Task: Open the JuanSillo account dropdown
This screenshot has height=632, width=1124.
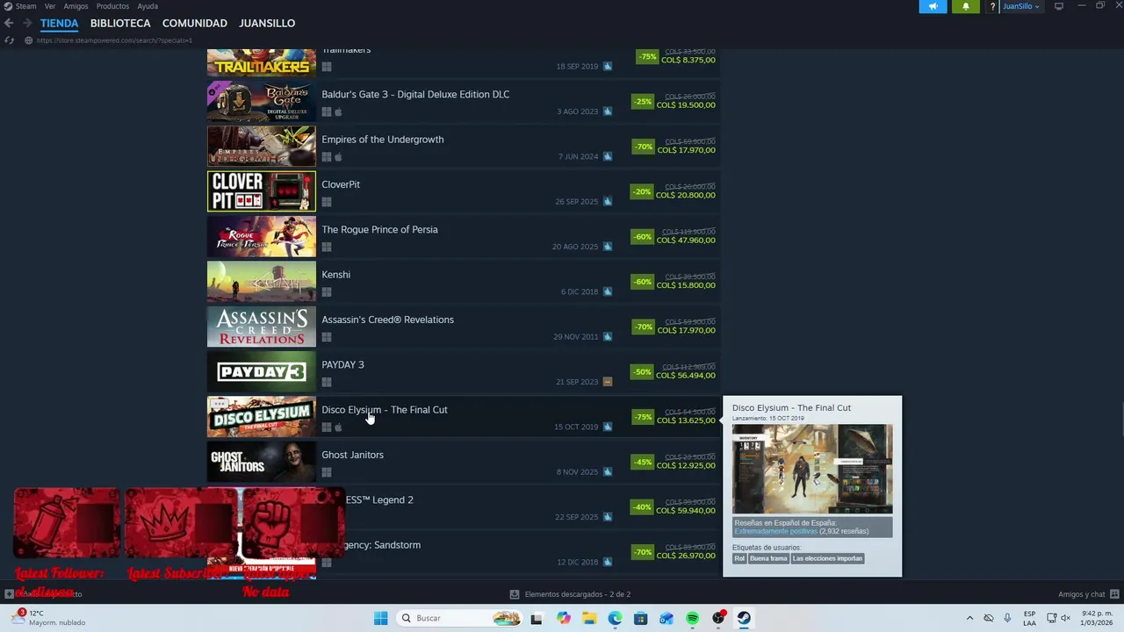Action: (x=1021, y=6)
